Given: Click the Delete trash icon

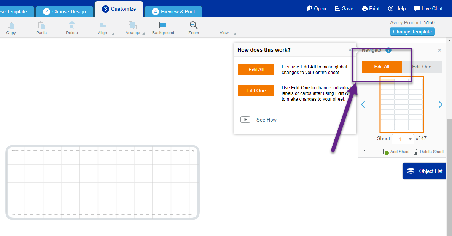Looking at the screenshot, I should click(72, 25).
